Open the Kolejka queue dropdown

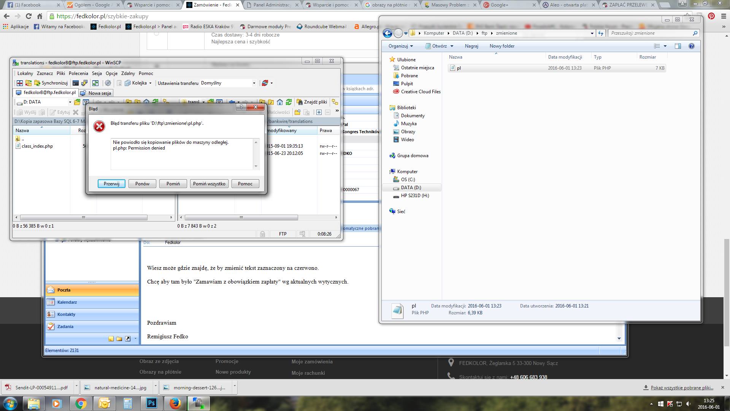click(x=150, y=83)
